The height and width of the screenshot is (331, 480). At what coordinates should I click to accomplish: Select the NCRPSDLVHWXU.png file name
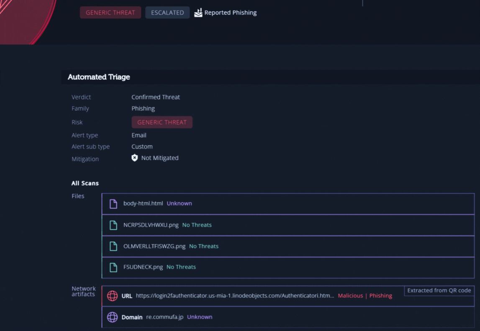click(151, 225)
